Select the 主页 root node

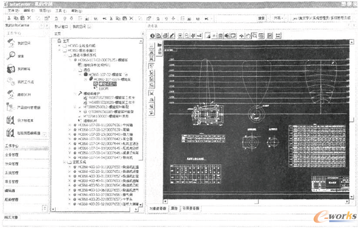click(66, 41)
